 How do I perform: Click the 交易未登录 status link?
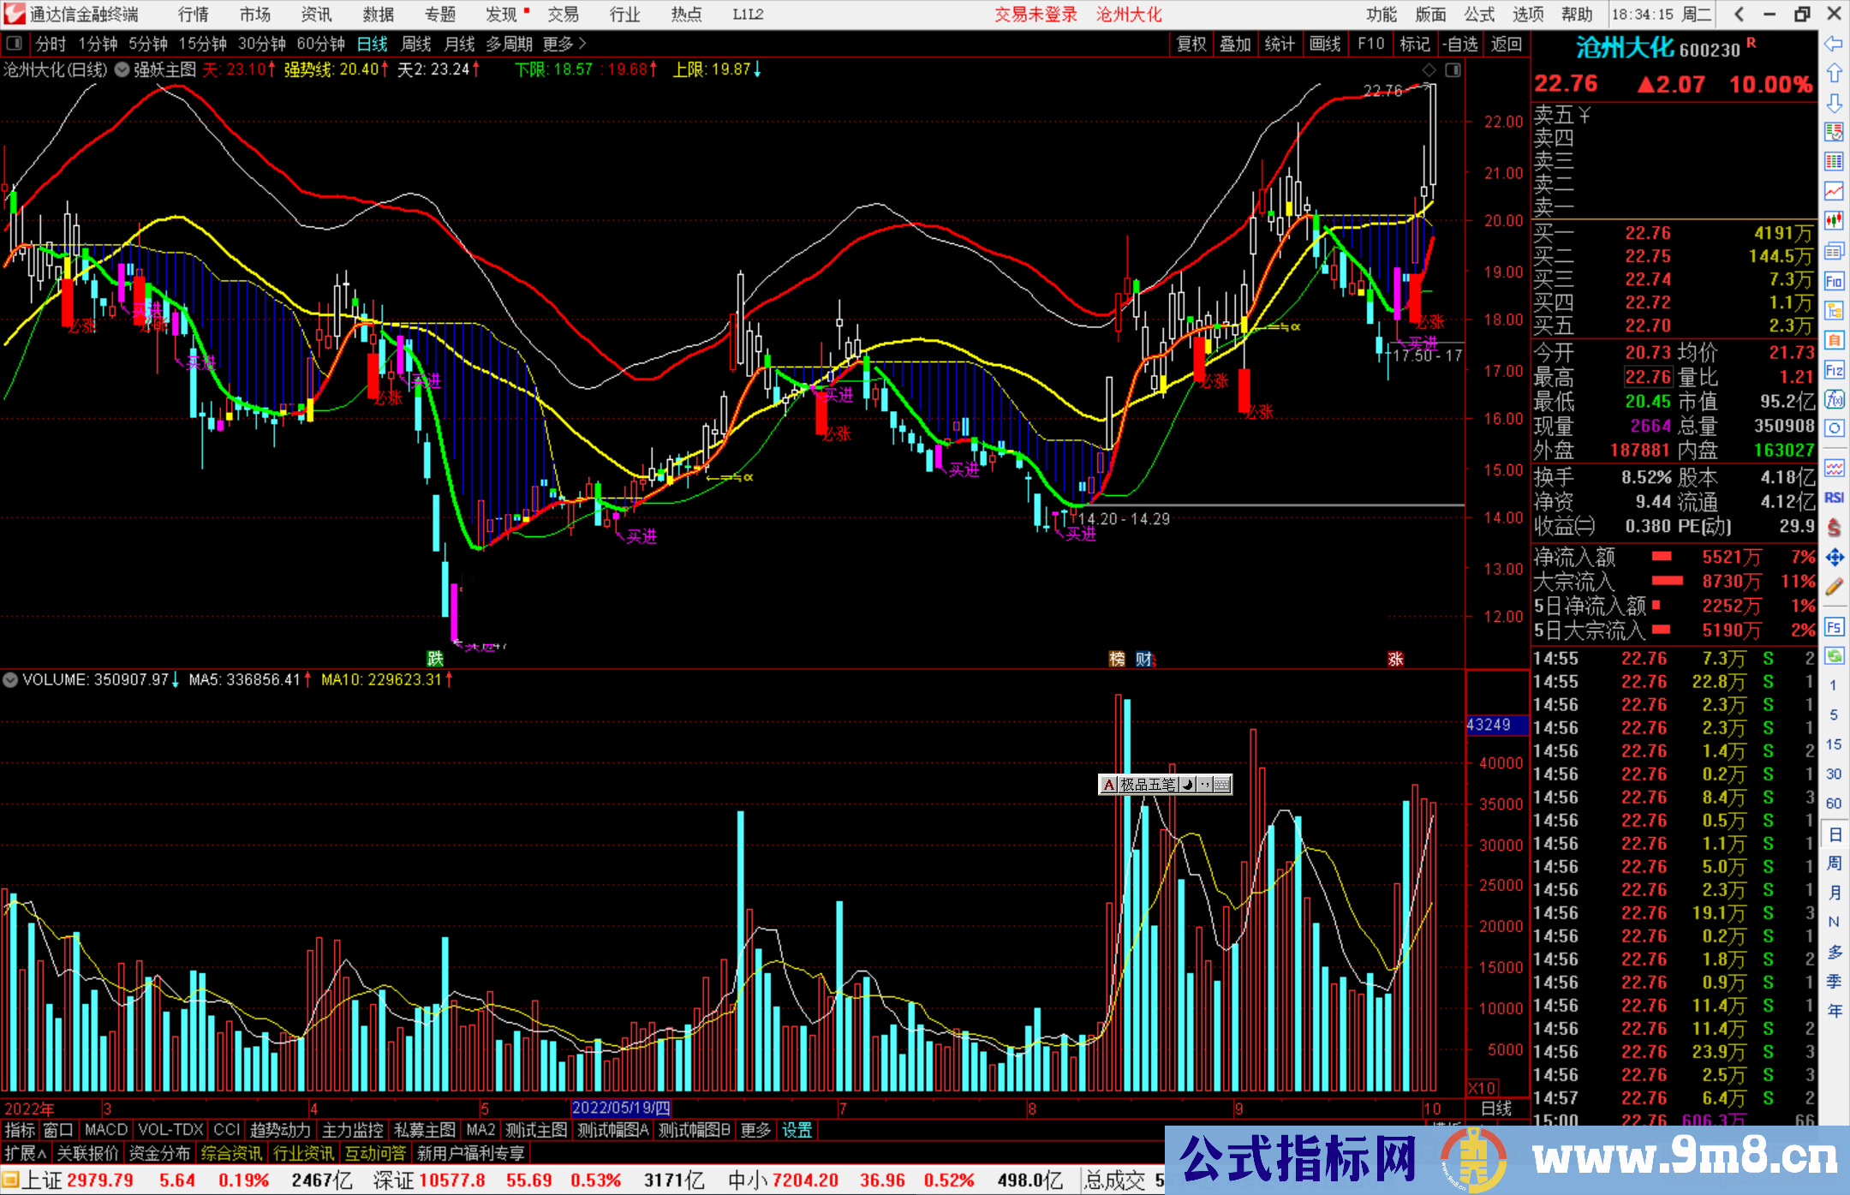point(1036,14)
